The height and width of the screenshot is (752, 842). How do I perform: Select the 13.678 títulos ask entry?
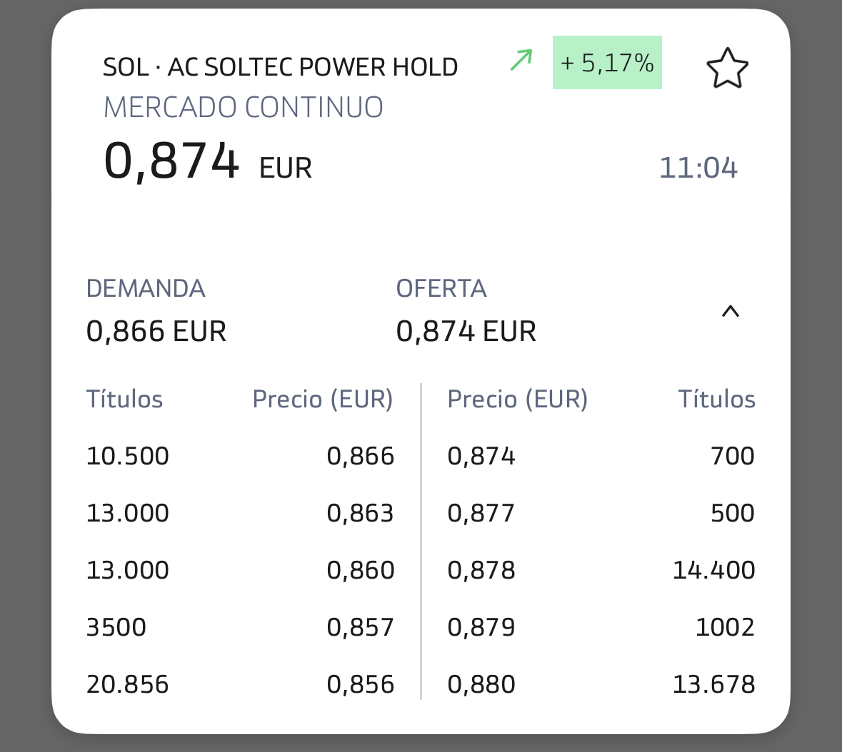pos(713,685)
